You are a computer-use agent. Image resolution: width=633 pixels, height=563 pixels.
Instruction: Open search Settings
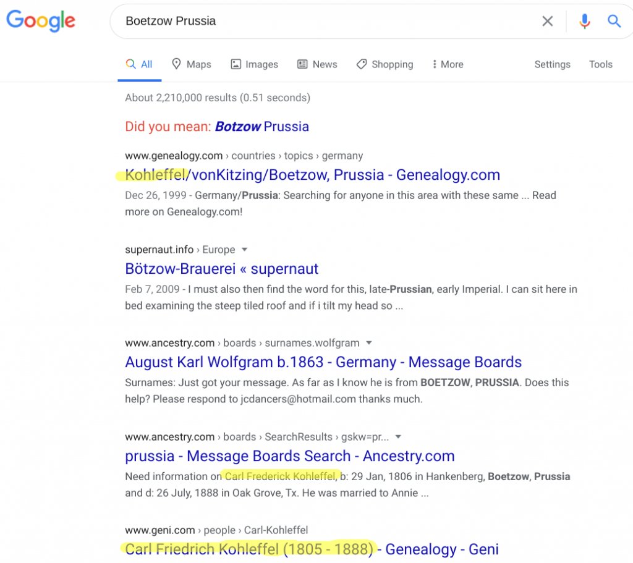[x=552, y=64]
